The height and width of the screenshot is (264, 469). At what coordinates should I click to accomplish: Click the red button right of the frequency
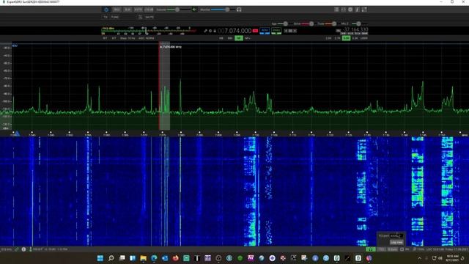(x=255, y=31)
